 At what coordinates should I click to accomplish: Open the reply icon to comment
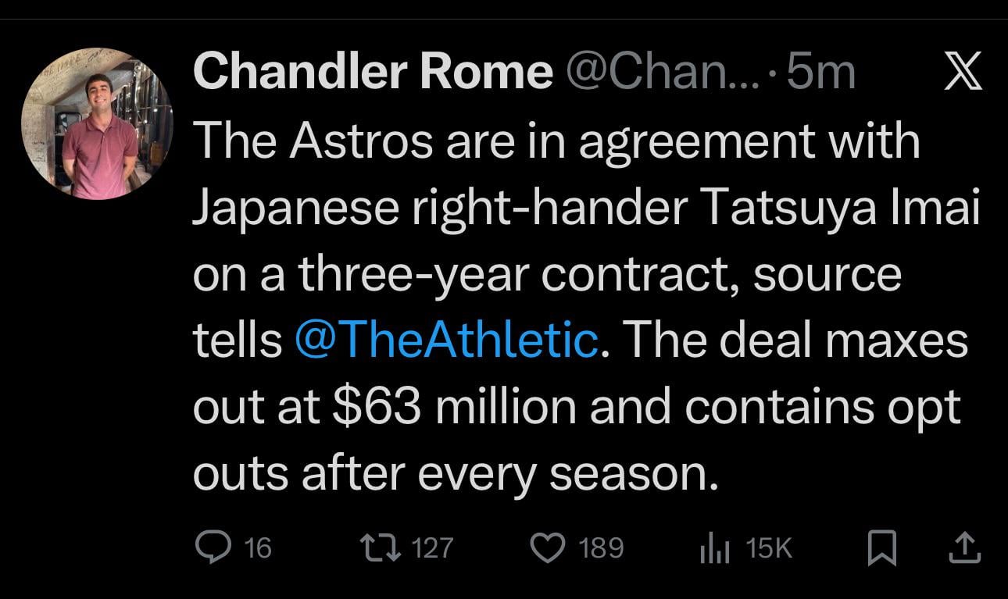click(x=214, y=548)
